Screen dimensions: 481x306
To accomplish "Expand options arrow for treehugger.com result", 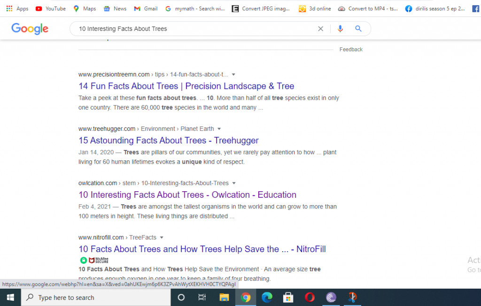I will pyautogui.click(x=219, y=129).
